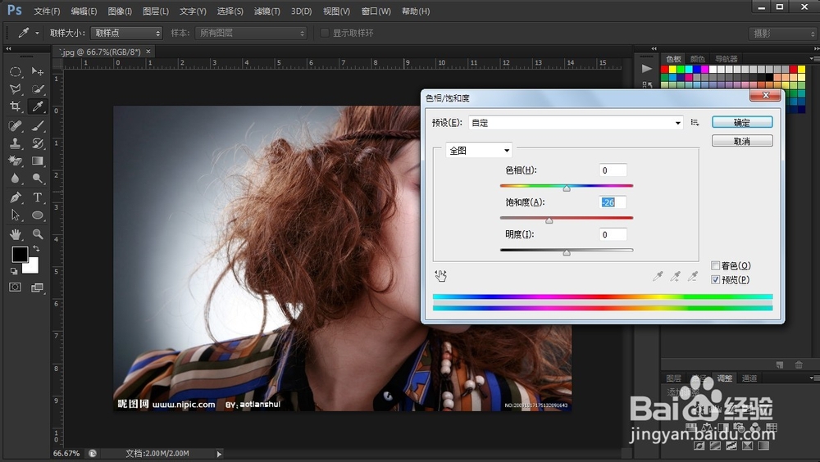Select the Brush tool
This screenshot has height=462, width=820.
coord(38,126)
